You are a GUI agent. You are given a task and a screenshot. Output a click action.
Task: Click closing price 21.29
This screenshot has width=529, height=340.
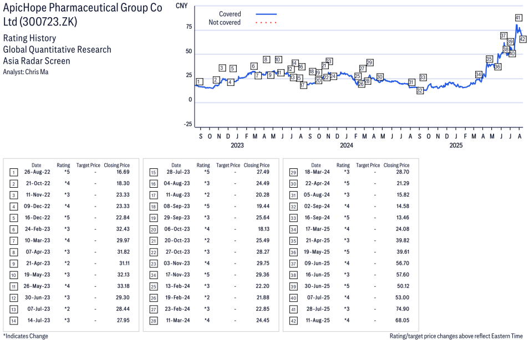pyautogui.click(x=403, y=183)
